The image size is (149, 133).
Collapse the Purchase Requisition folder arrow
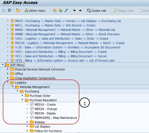(22, 100)
